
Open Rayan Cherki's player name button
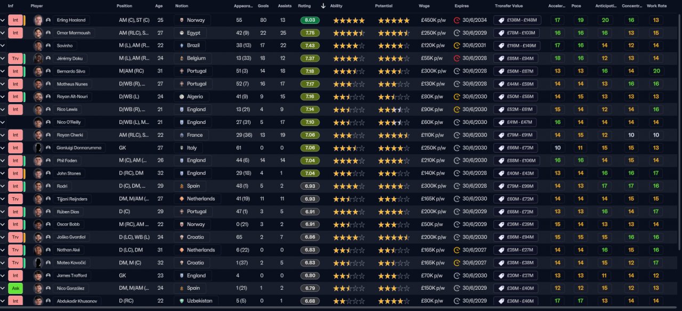(70, 135)
